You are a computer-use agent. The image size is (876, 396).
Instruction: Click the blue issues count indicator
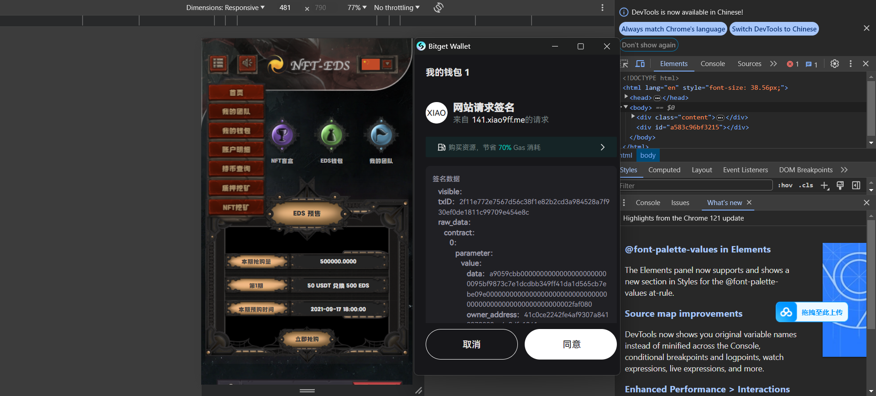coord(812,64)
